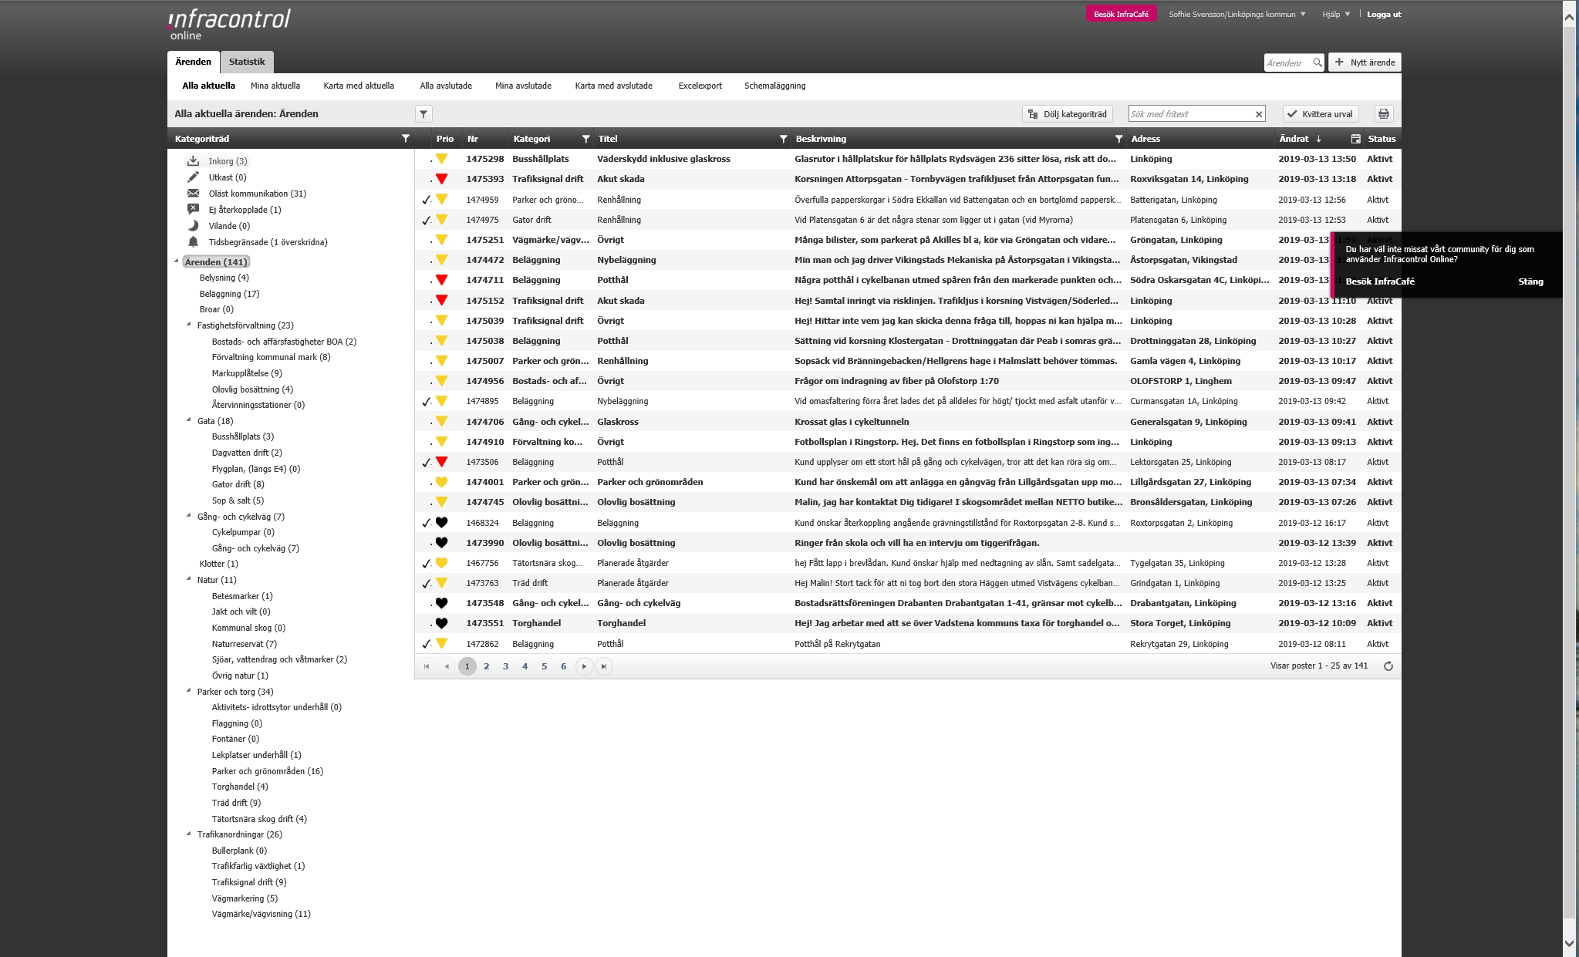Collapse the Fastighetsförvaltning tree node
The height and width of the screenshot is (957, 1579).
(189, 325)
